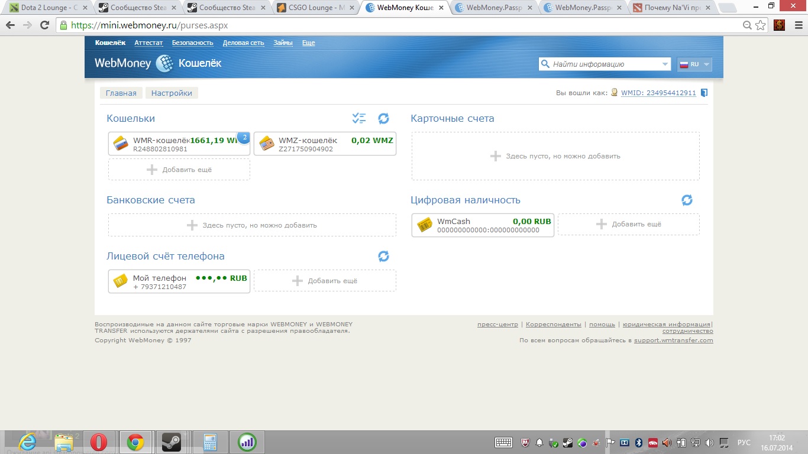Click the РУС language indicator in tray
Screen dimensions: 808x454
(744, 442)
